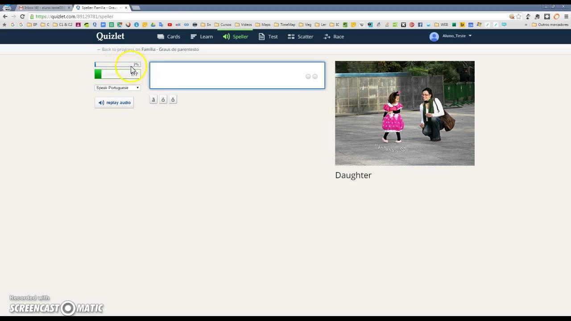571x321 pixels.
Task: Open the Cards study mode
Action: click(169, 37)
